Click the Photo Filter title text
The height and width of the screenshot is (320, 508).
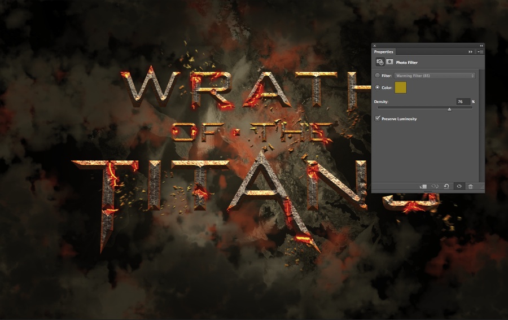click(x=406, y=63)
